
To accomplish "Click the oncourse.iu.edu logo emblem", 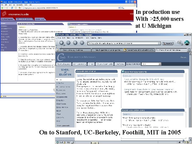I will click(4, 14).
